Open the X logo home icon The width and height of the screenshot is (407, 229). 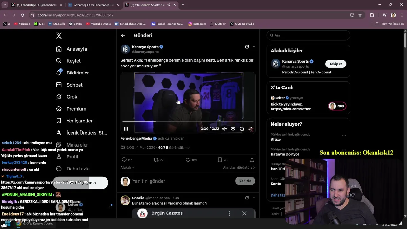(x=59, y=36)
